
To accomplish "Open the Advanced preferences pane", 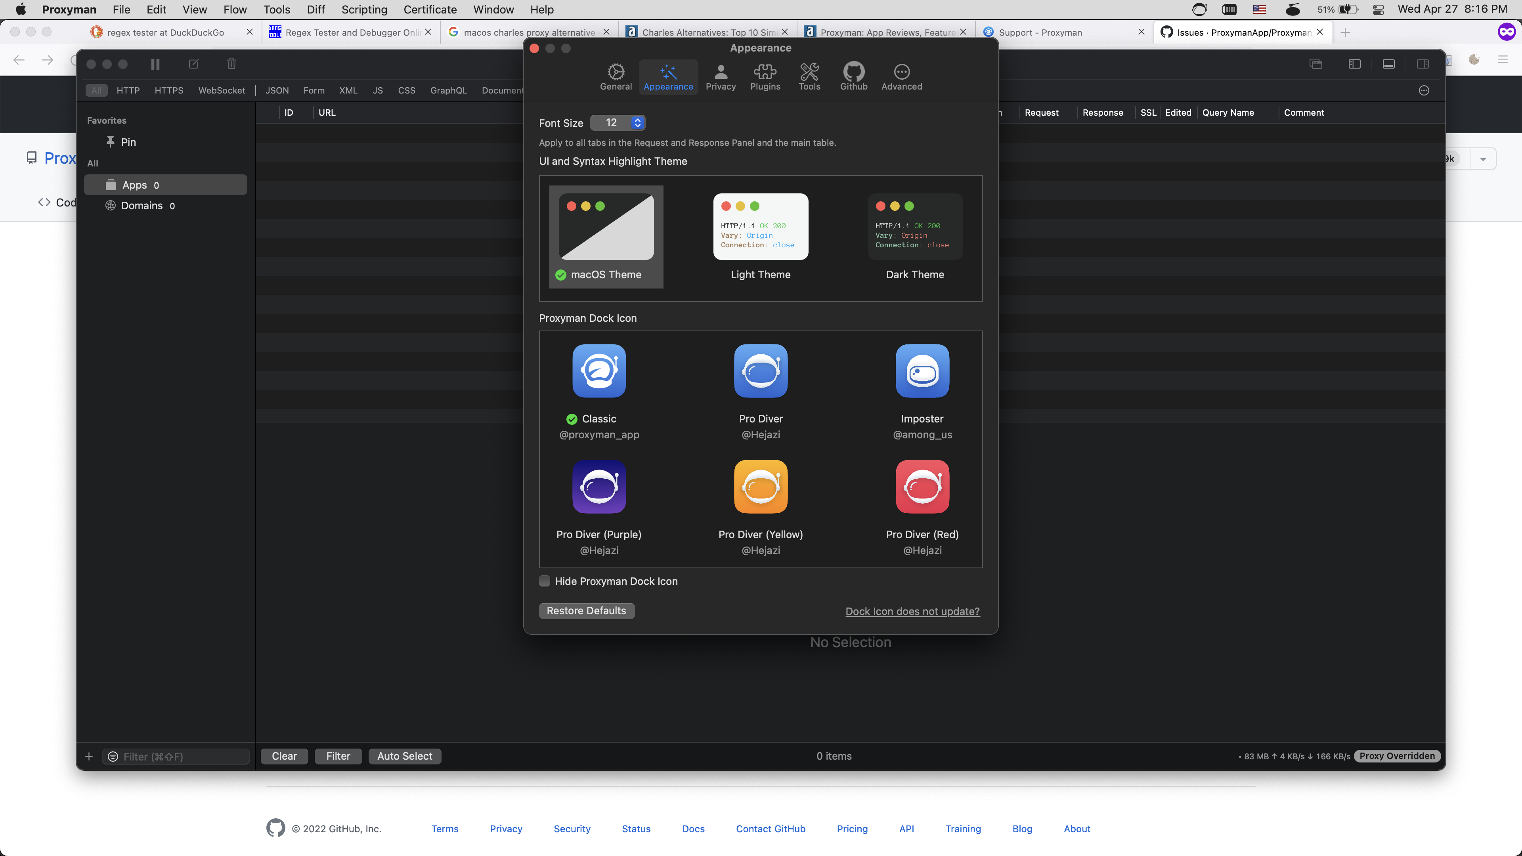I will [901, 77].
